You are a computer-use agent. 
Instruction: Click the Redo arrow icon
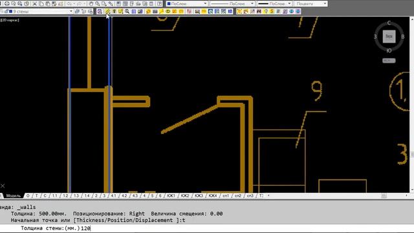point(79,4)
